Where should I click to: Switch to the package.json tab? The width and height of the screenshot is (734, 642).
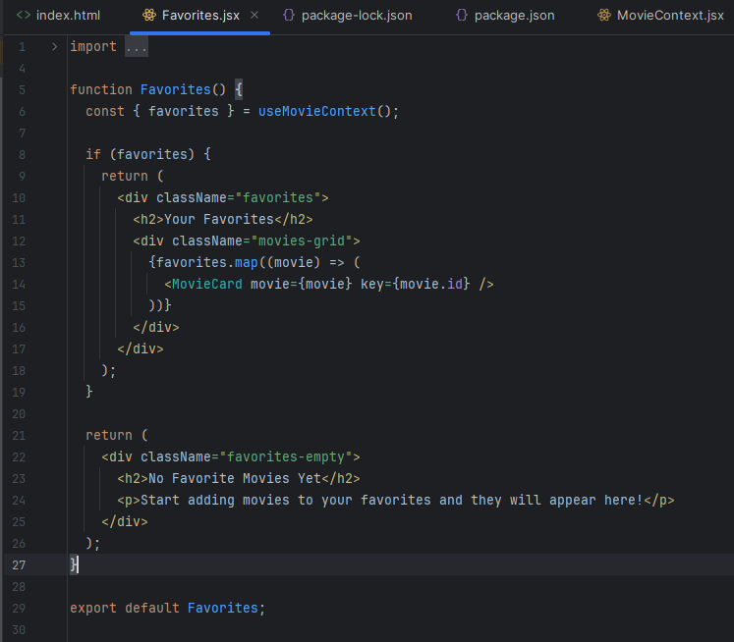tap(514, 16)
